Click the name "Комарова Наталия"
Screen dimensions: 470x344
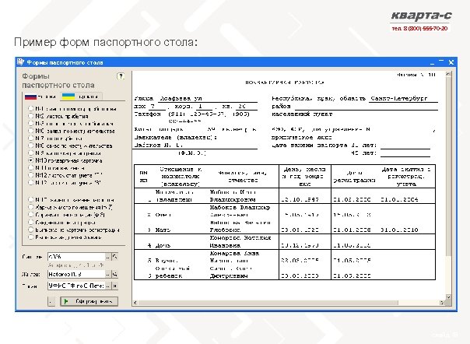240,238
